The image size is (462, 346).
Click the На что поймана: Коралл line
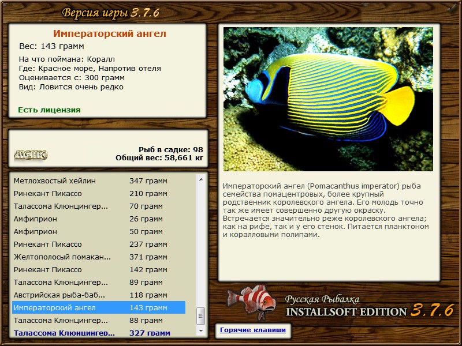(x=67, y=59)
